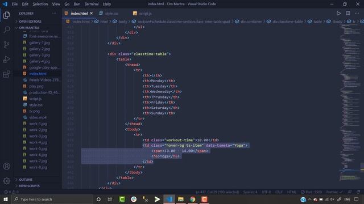Change indentation via Spaces: 4

[250, 192]
